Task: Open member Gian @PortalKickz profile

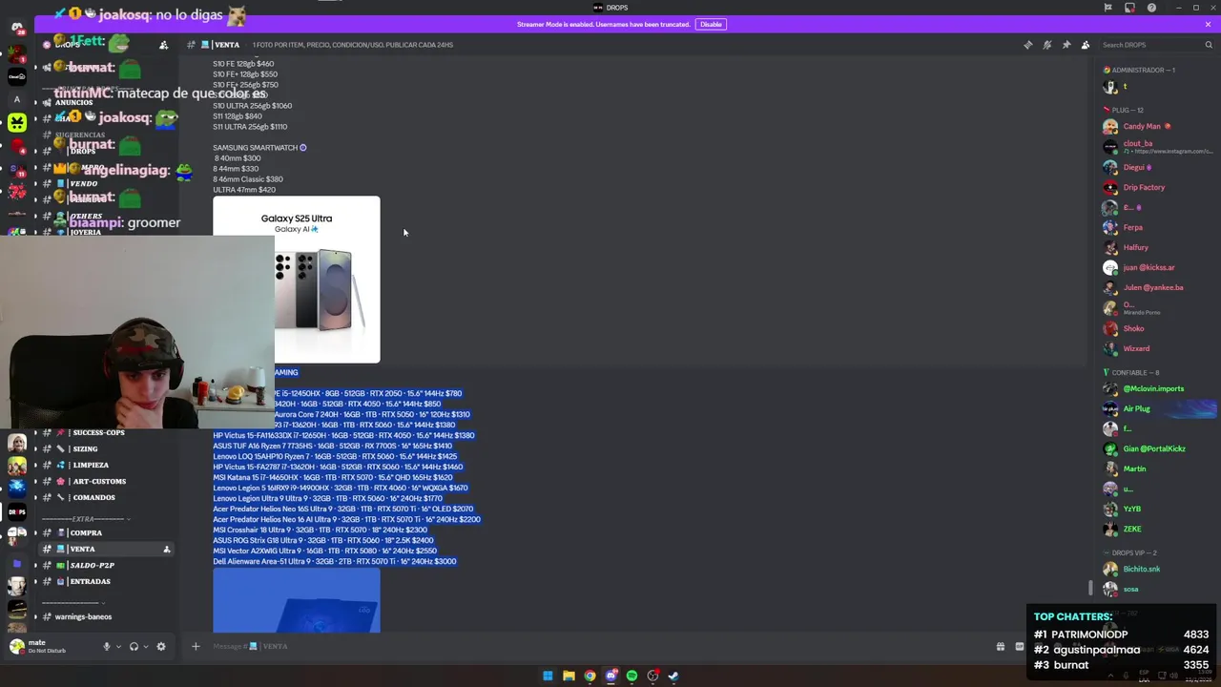Action: (x=1154, y=448)
